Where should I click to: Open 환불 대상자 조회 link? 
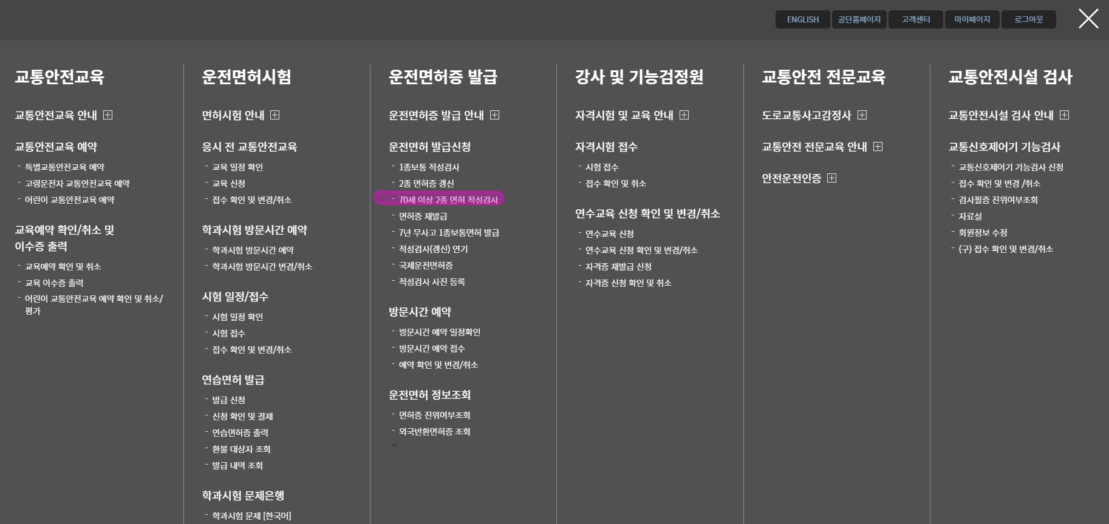point(241,449)
